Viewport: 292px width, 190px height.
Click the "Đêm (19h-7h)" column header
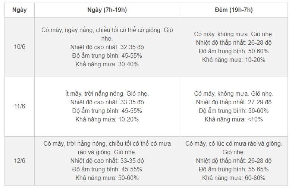[233, 10]
